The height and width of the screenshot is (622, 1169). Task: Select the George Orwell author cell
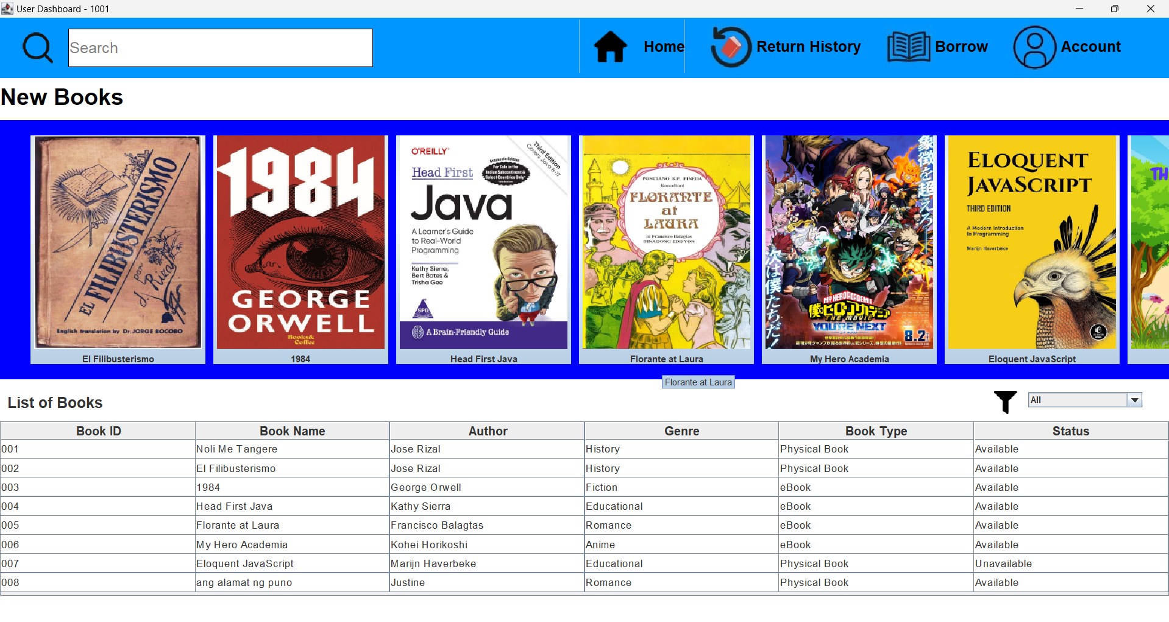[487, 487]
